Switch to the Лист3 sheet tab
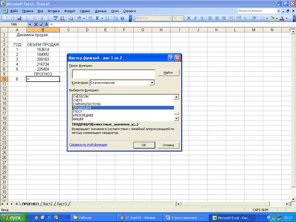296x222 pixels. click(62, 204)
